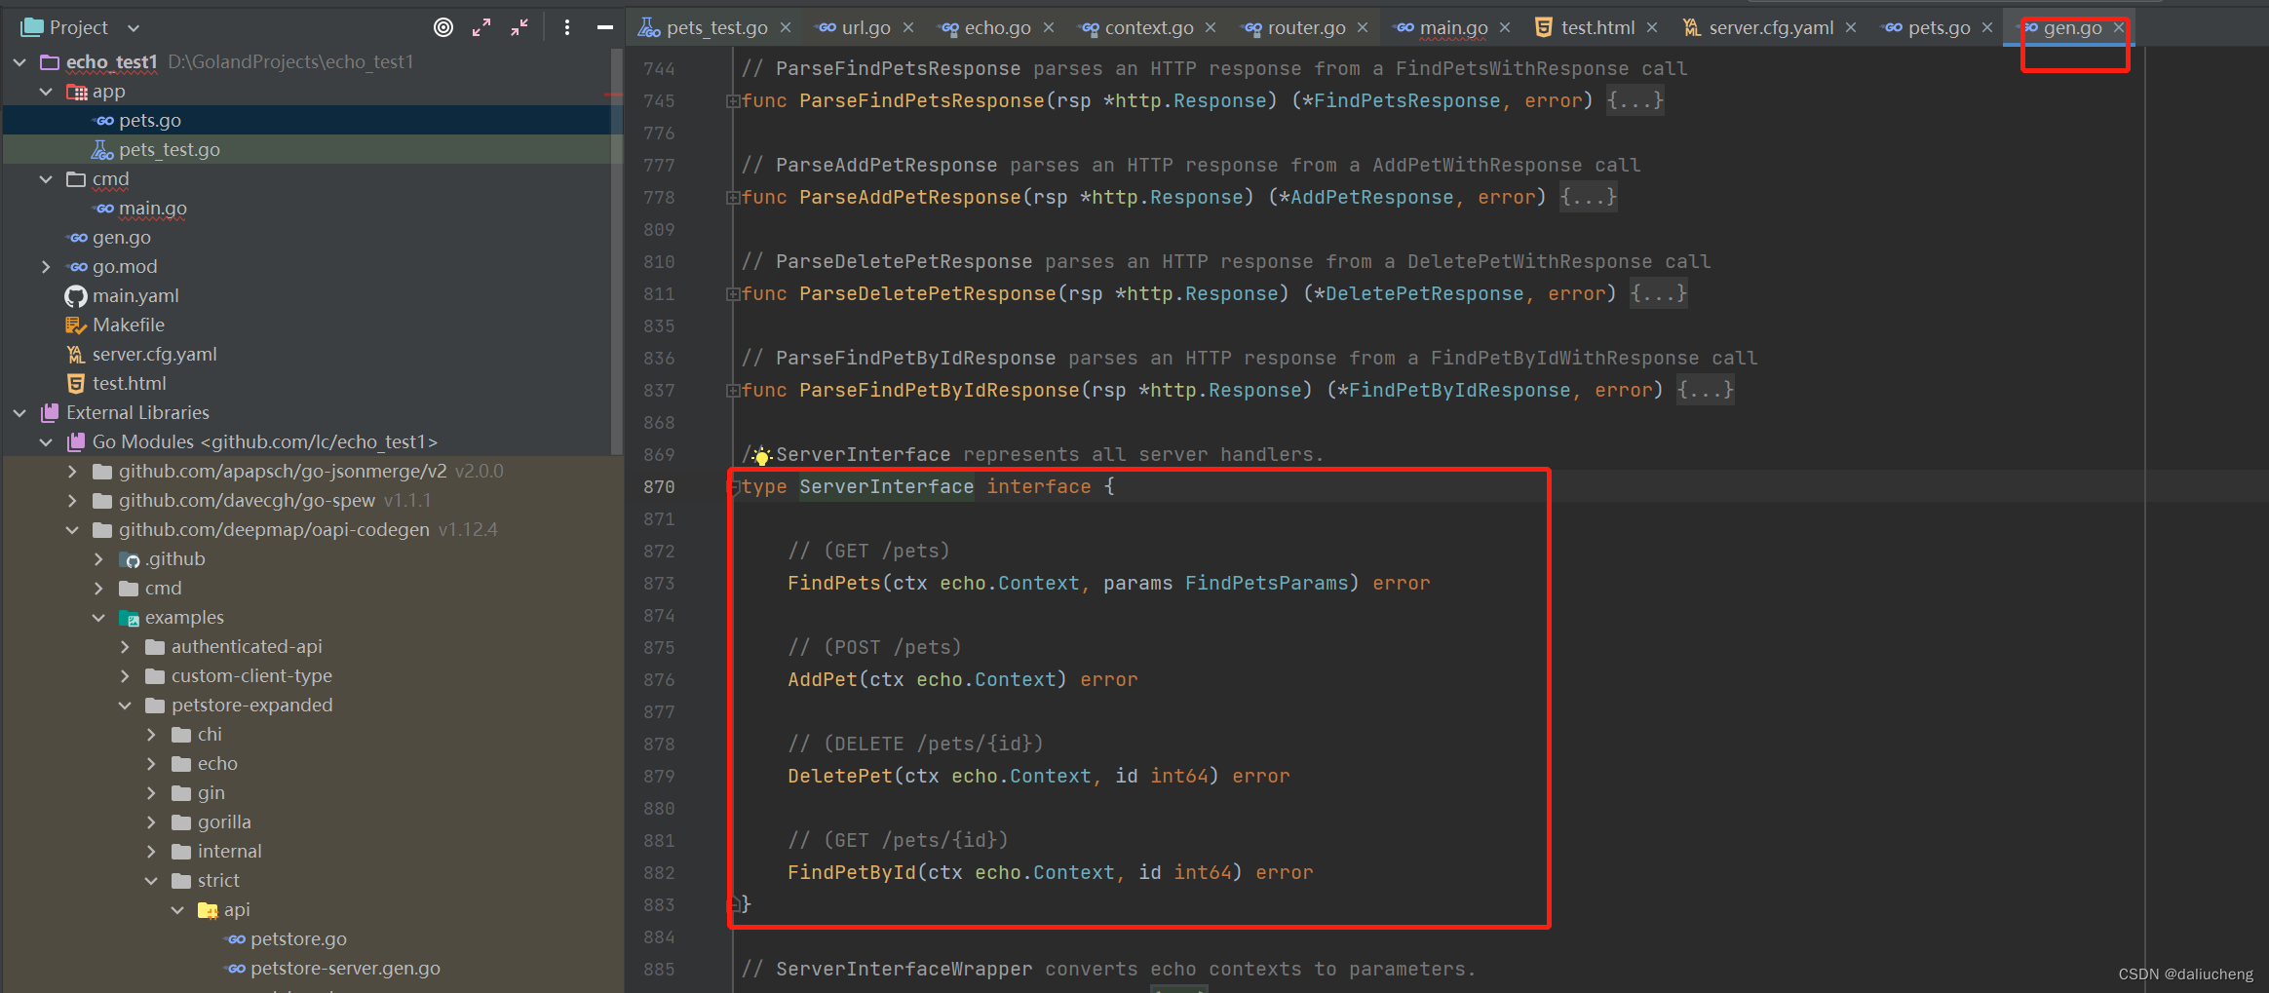2269x993 pixels.
Task: Unfold ParseAddPetResponse function on line 778
Action: point(732,198)
